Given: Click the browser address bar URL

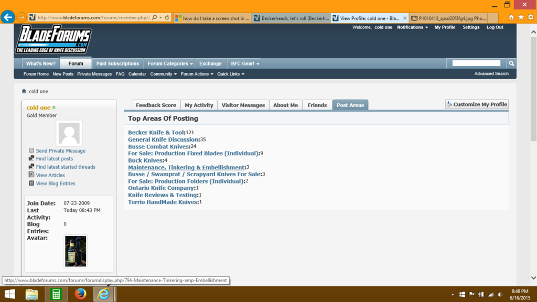Looking at the screenshot, I should [x=93, y=17].
